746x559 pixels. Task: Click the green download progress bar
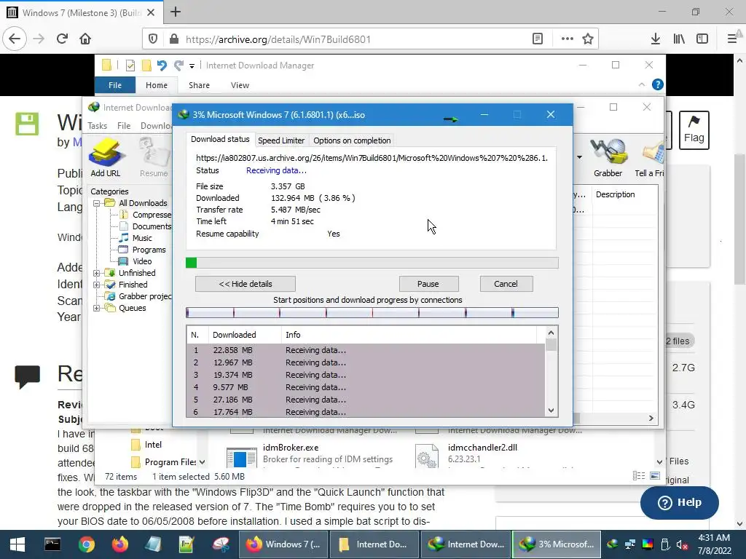click(x=372, y=263)
